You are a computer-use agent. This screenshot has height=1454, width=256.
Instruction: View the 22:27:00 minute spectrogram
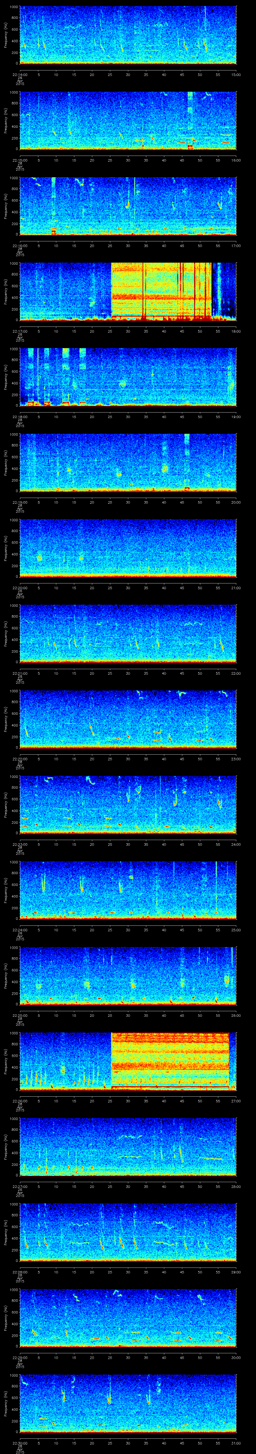click(128, 1147)
